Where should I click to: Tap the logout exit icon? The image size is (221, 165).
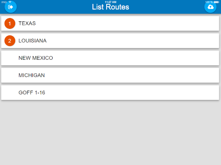point(10,7)
